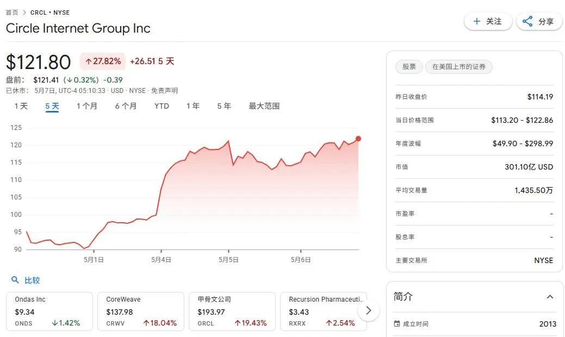Click the 平均交易量 value 1,435.50万
This screenshot has width=565, height=337.
533,190
